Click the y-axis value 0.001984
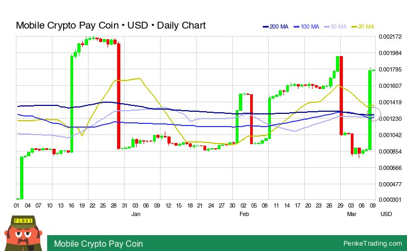Screen dimensions: 407x251 click(x=390, y=53)
